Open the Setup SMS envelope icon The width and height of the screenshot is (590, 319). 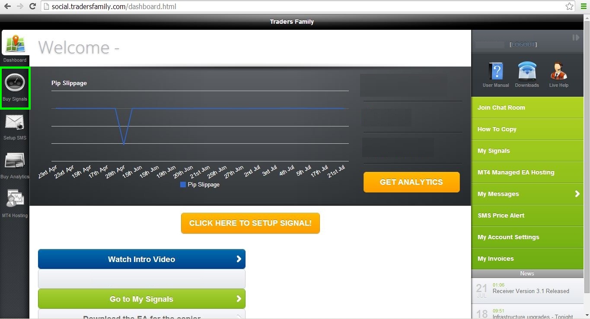tap(15, 123)
